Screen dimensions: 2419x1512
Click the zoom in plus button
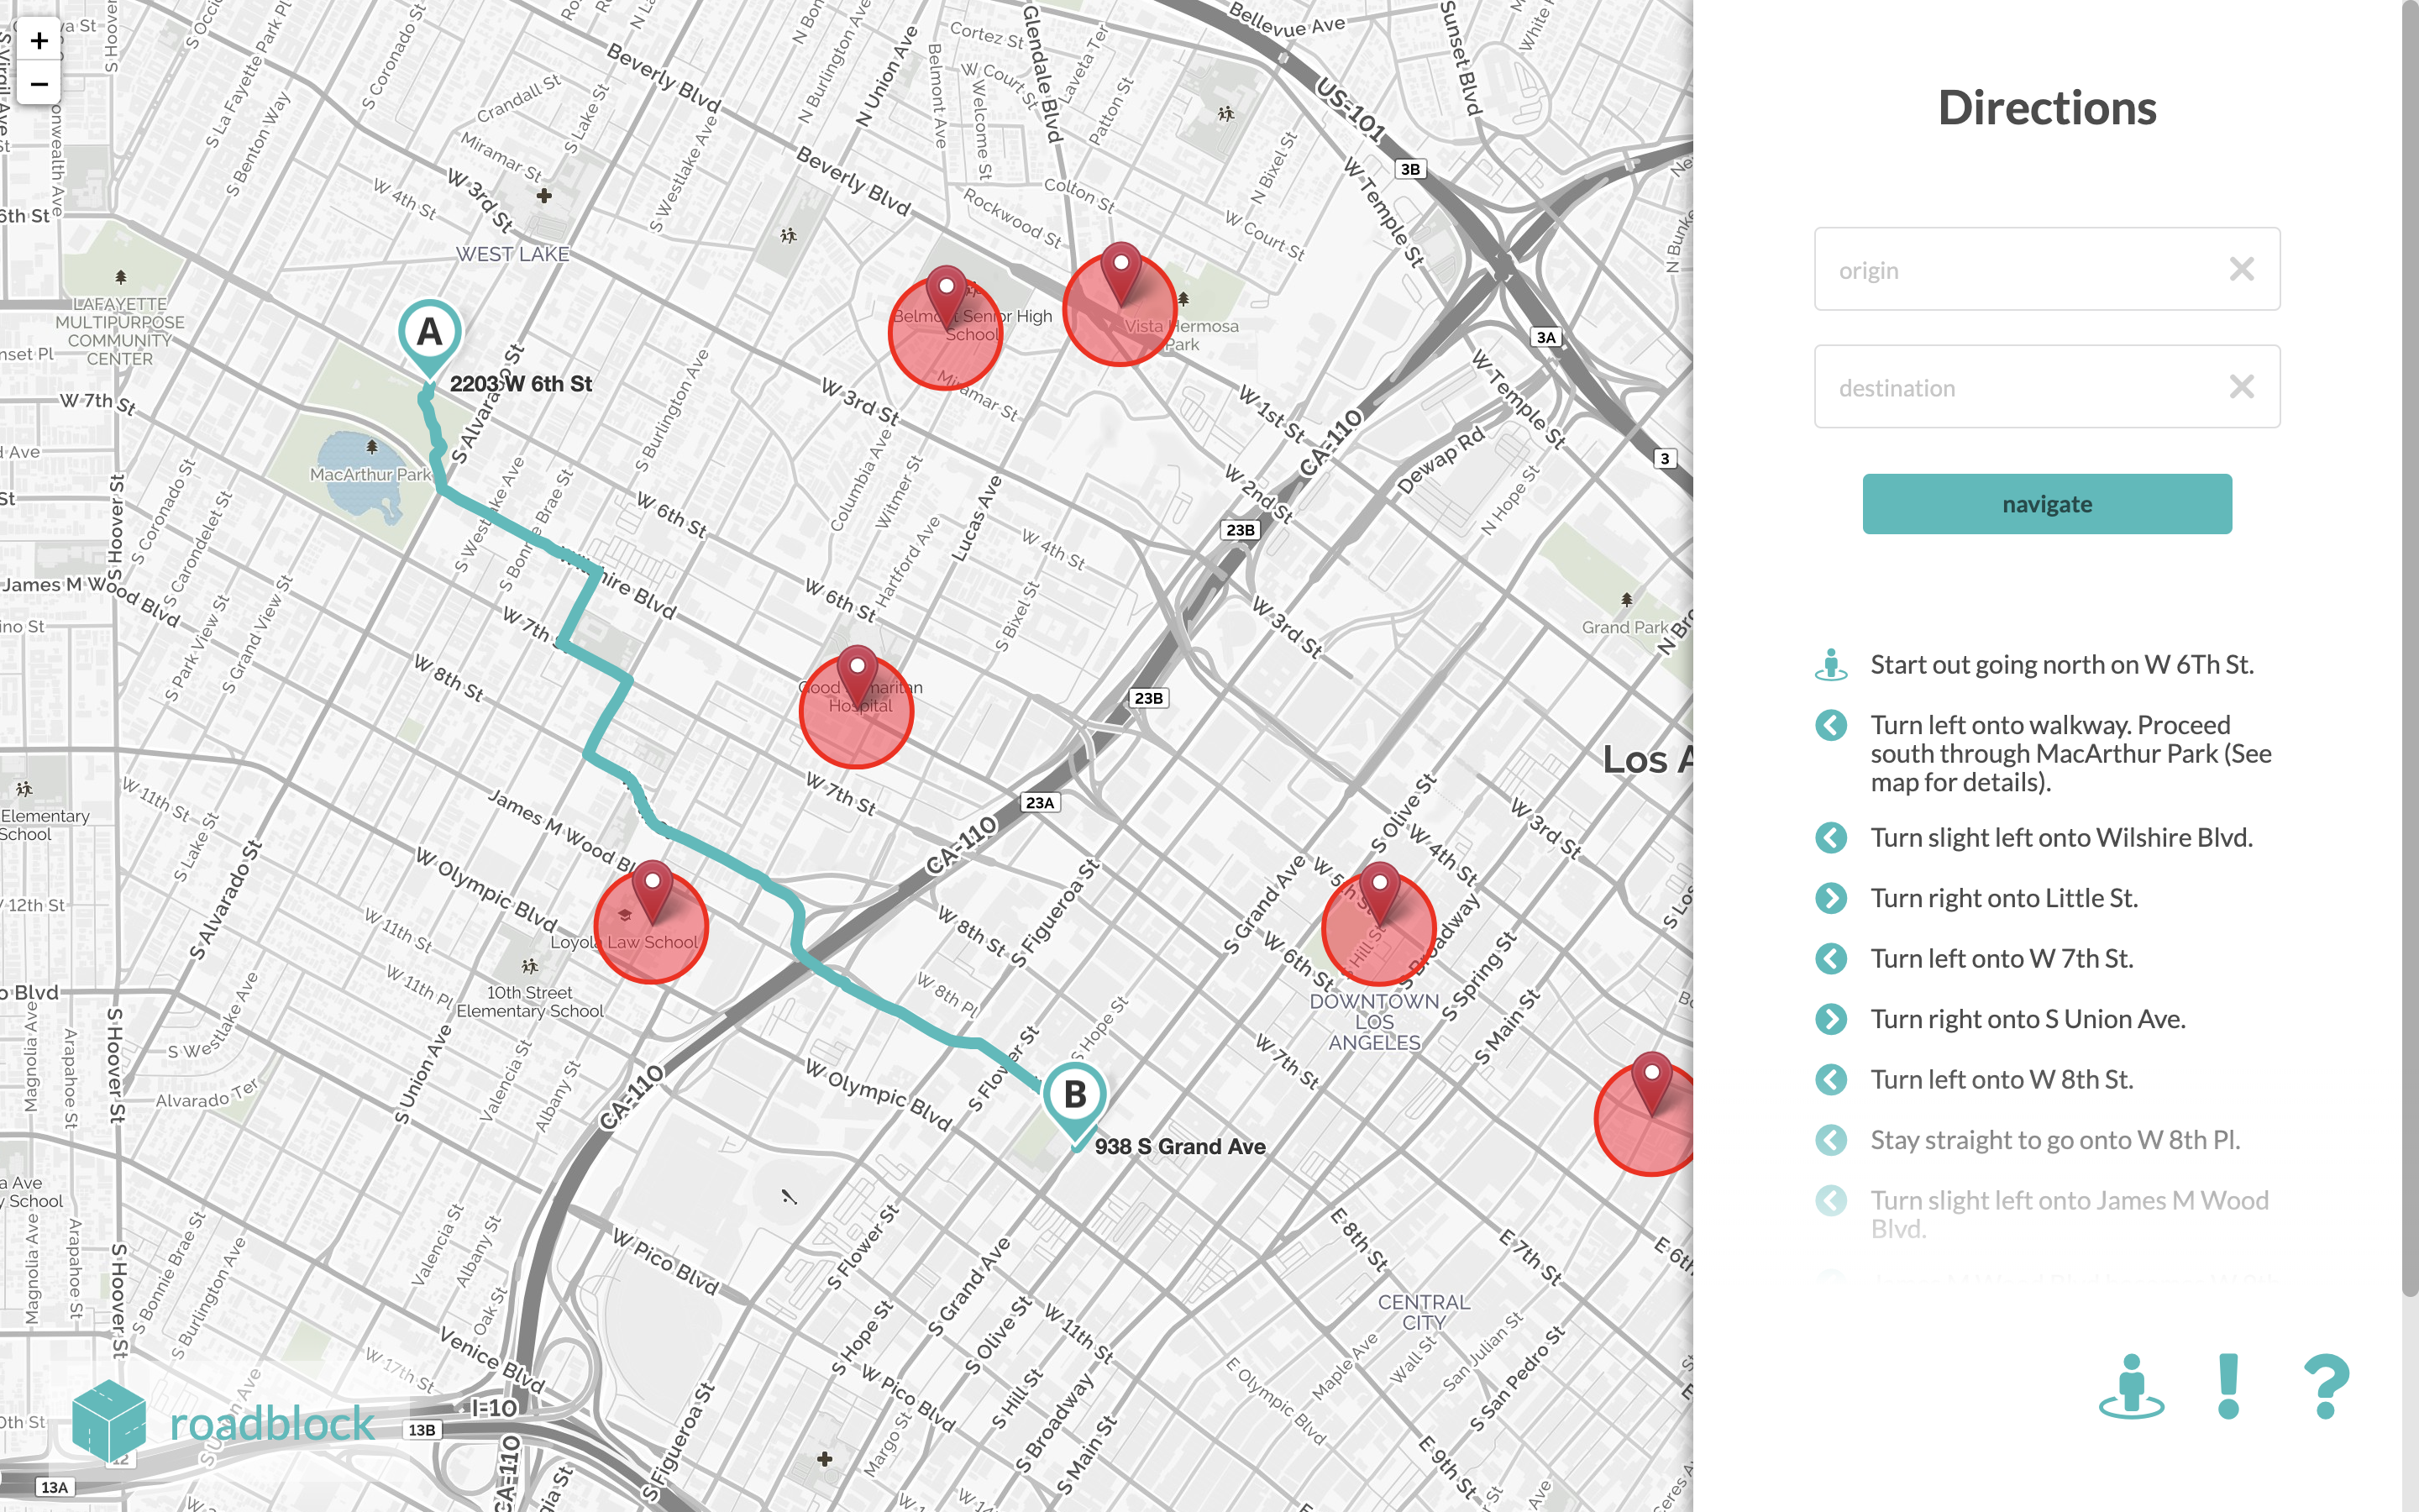click(39, 41)
